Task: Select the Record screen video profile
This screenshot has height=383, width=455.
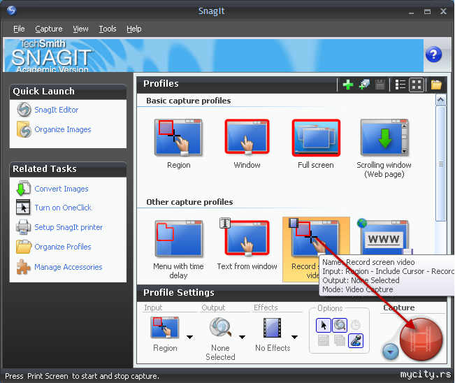Action: [316, 250]
